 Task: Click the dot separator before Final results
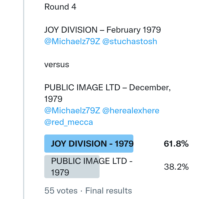(x=81, y=190)
